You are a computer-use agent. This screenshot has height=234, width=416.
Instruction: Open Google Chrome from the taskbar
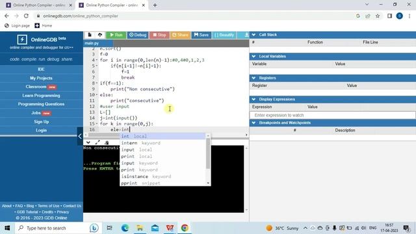[x=185, y=228]
